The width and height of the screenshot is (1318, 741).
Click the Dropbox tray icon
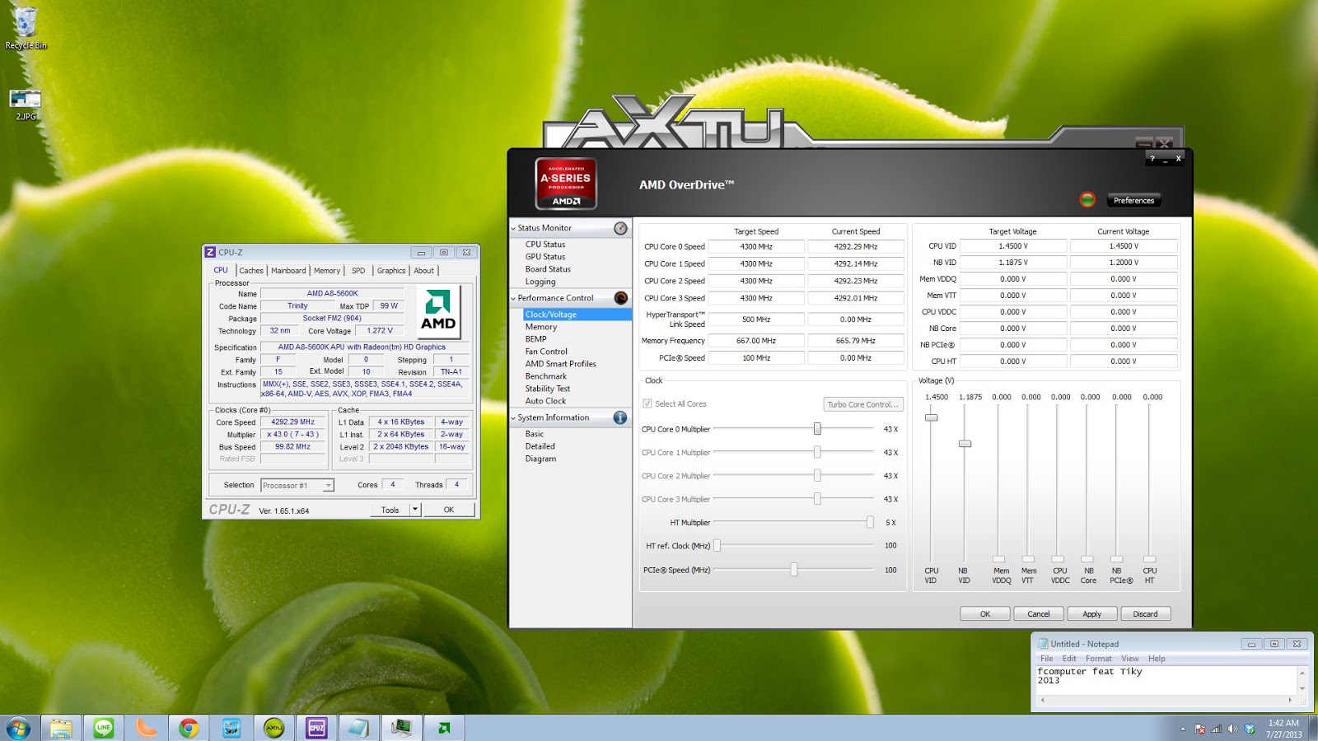tap(1250, 729)
